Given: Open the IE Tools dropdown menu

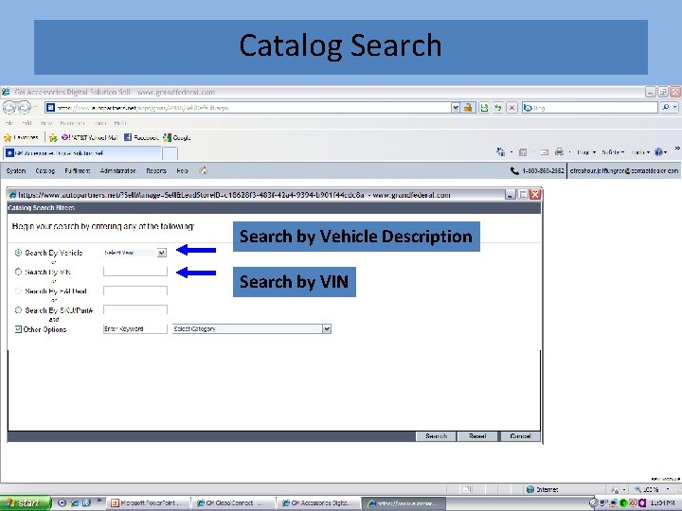Looking at the screenshot, I should pos(640,152).
